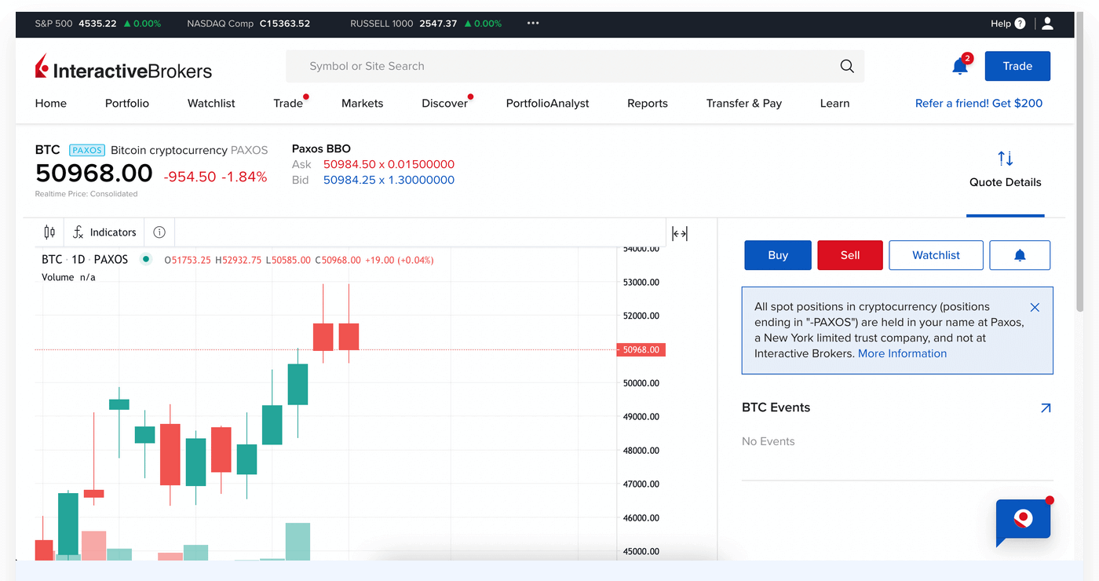
Task: Click the 'No Events' text
Action: pyautogui.click(x=768, y=442)
